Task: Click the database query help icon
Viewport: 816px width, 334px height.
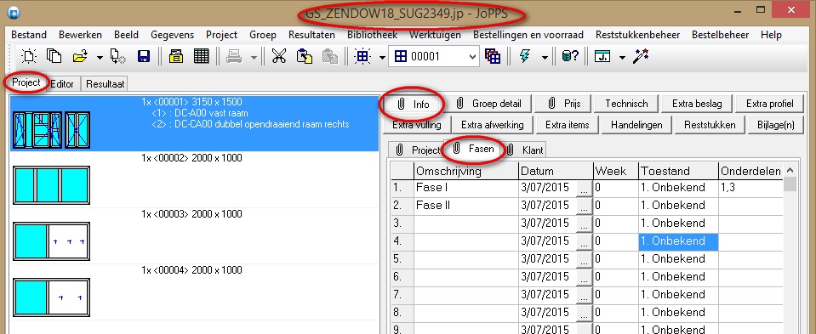Action: click(x=570, y=56)
